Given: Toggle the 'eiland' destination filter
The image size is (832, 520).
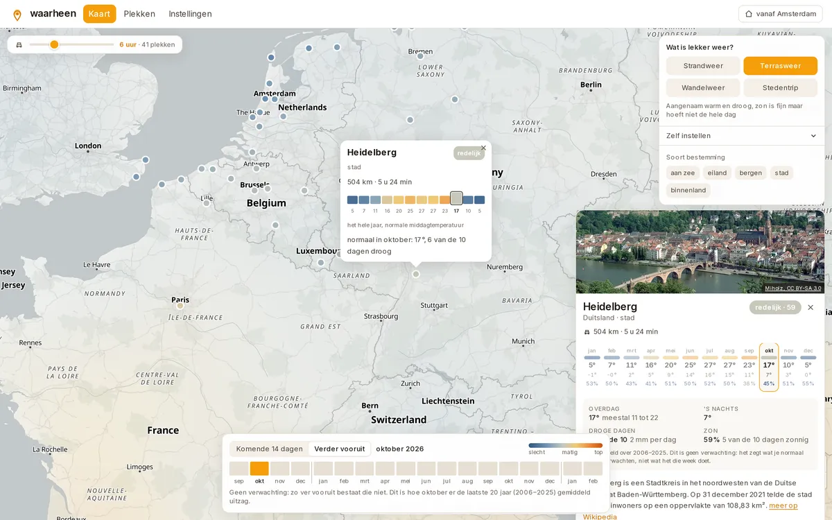Looking at the screenshot, I should tap(717, 173).
